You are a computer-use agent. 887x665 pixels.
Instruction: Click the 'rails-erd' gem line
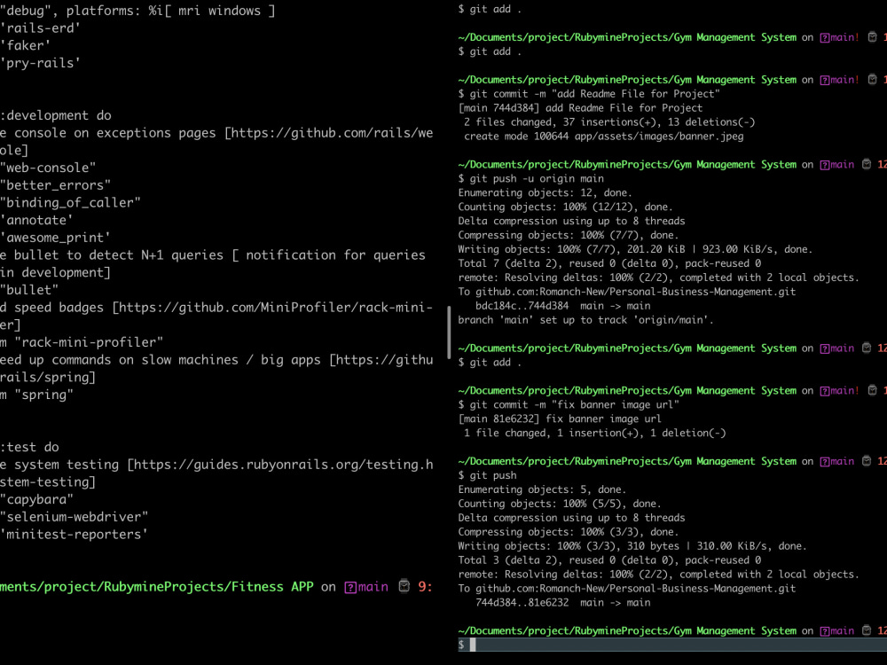[x=40, y=27]
